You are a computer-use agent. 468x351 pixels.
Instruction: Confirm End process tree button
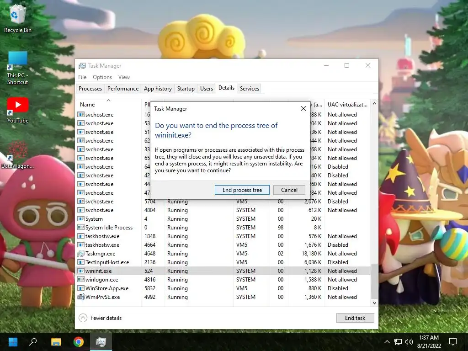click(x=242, y=190)
